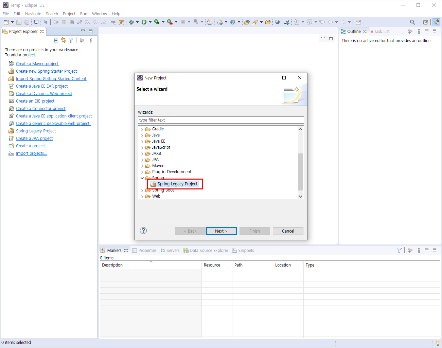Switch to the Servers tab
442x348 pixels.
[x=170, y=250]
